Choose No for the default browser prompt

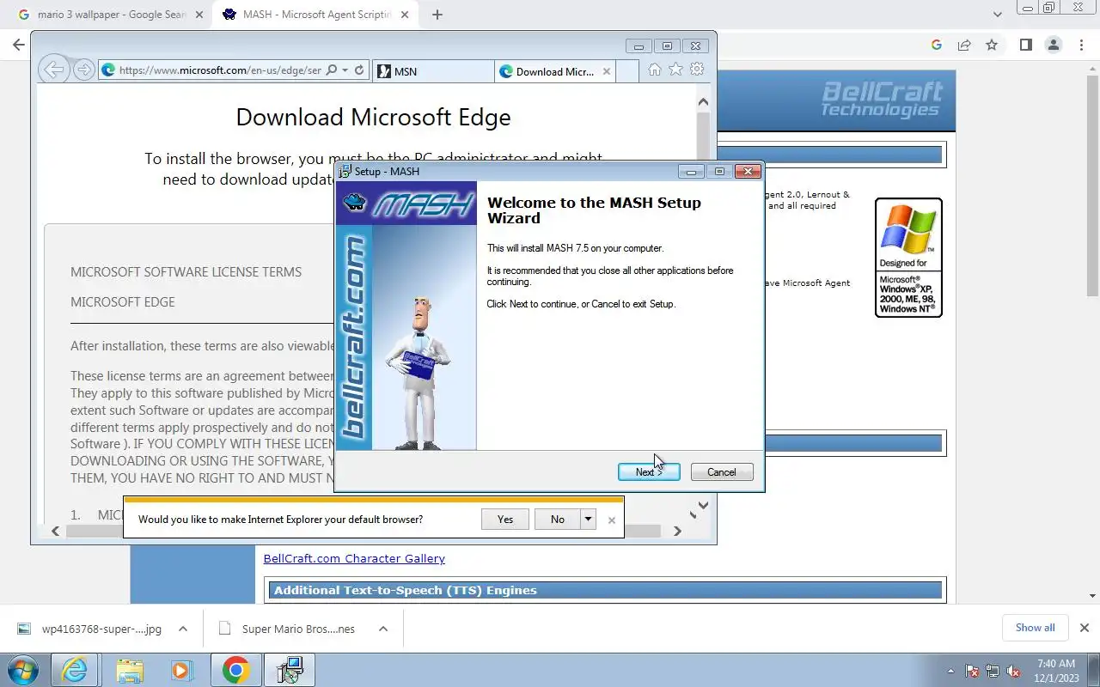click(x=558, y=519)
